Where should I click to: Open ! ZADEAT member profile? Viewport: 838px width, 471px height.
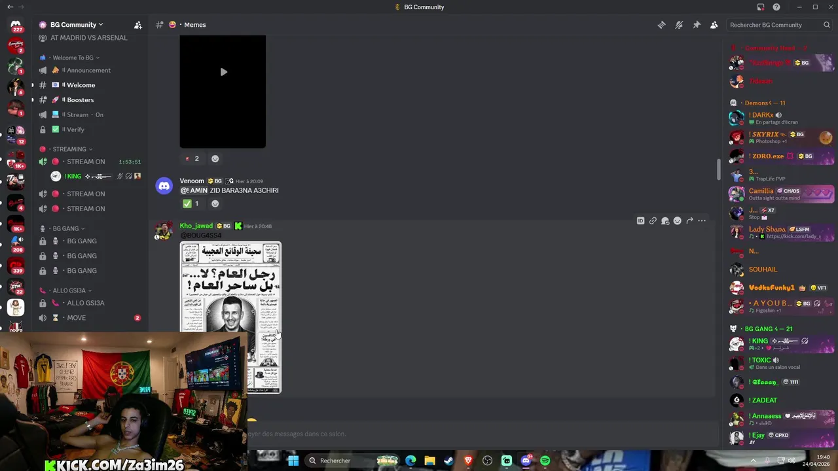tap(781, 400)
